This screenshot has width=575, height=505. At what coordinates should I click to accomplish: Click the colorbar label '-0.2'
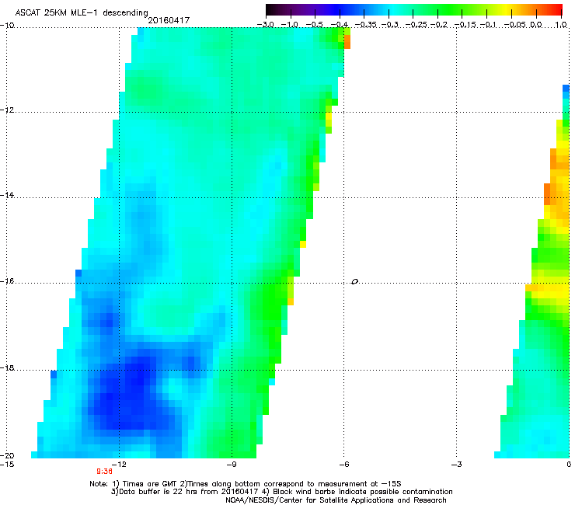tap(439, 25)
